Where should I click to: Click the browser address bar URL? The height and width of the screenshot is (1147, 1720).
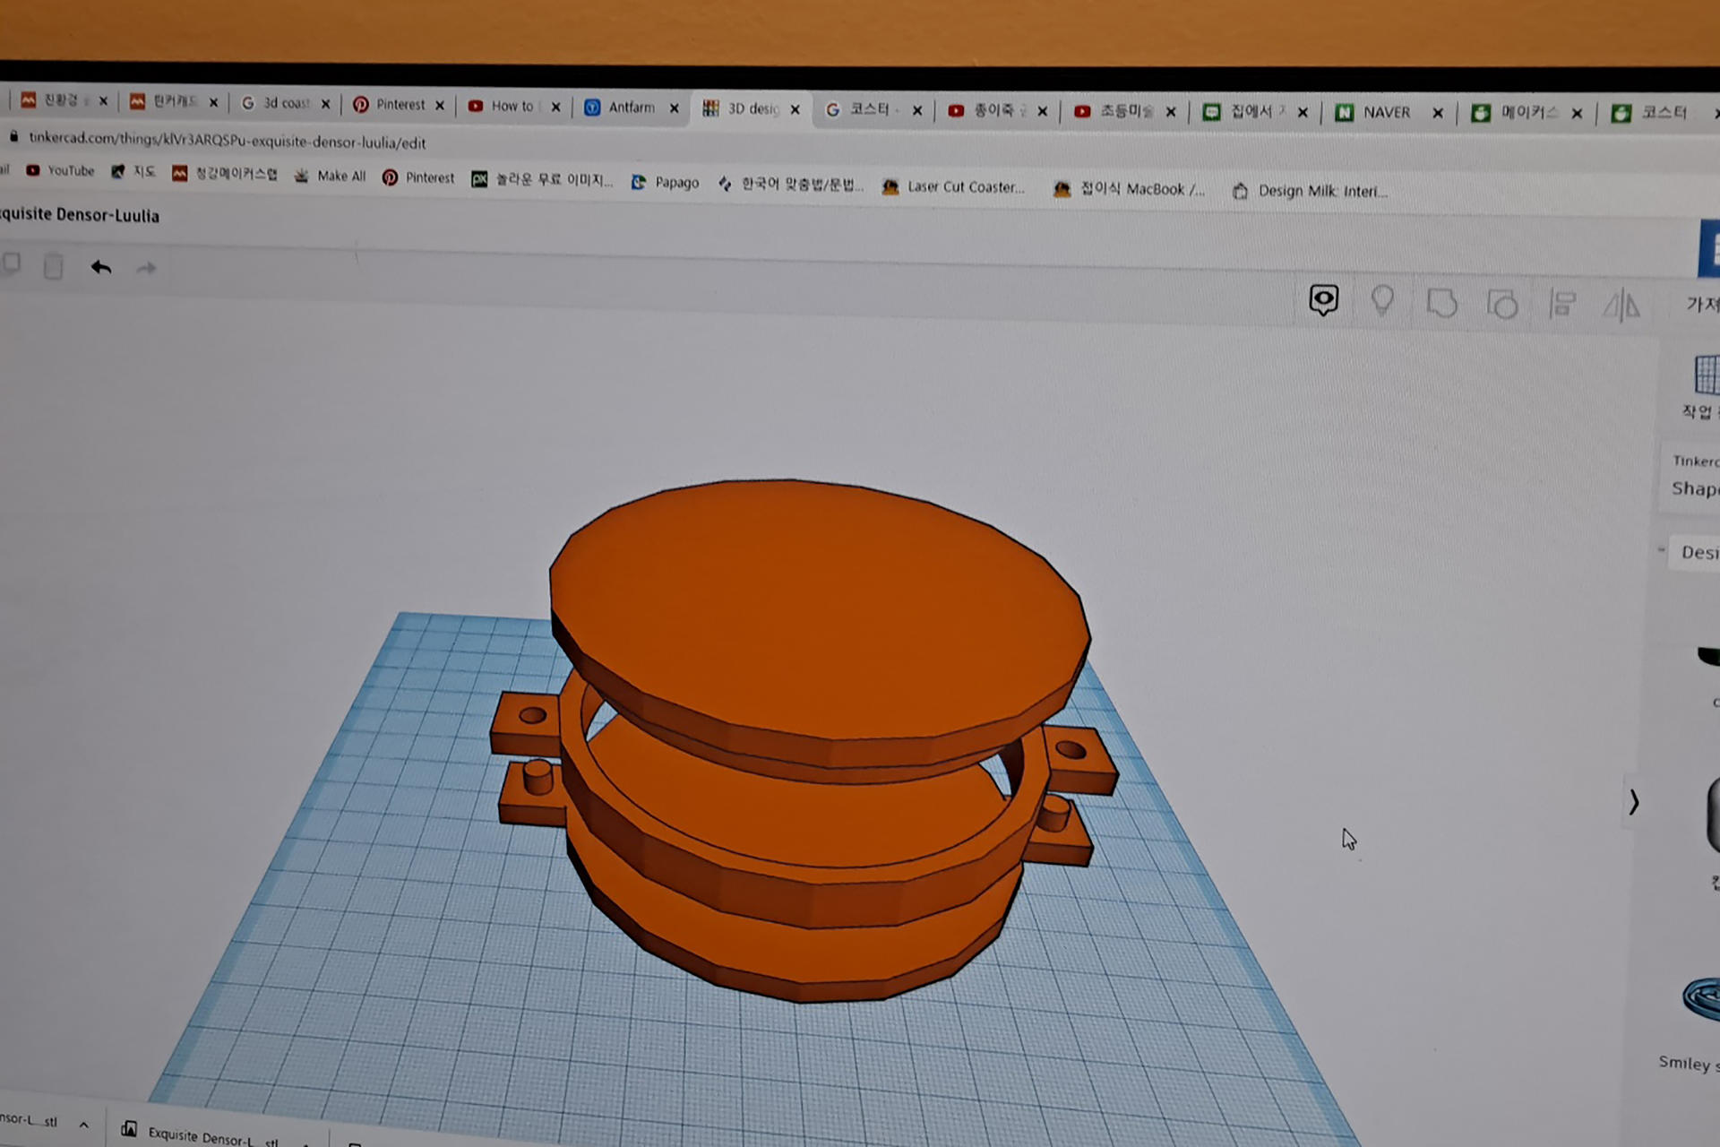pos(227,140)
